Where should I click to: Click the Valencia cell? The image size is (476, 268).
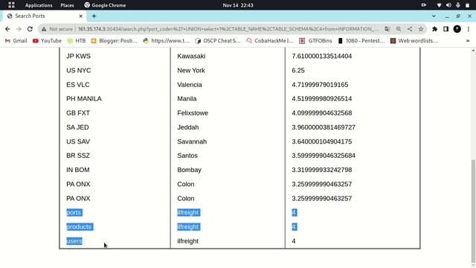click(190, 85)
